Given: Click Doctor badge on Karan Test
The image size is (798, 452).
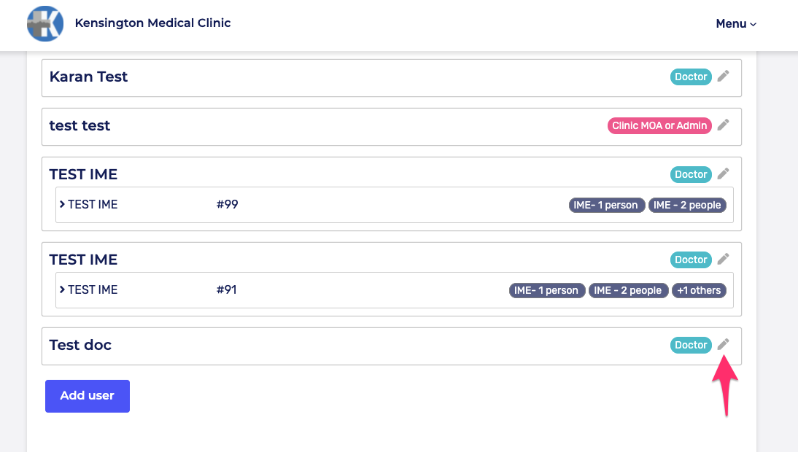Looking at the screenshot, I should pos(691,77).
